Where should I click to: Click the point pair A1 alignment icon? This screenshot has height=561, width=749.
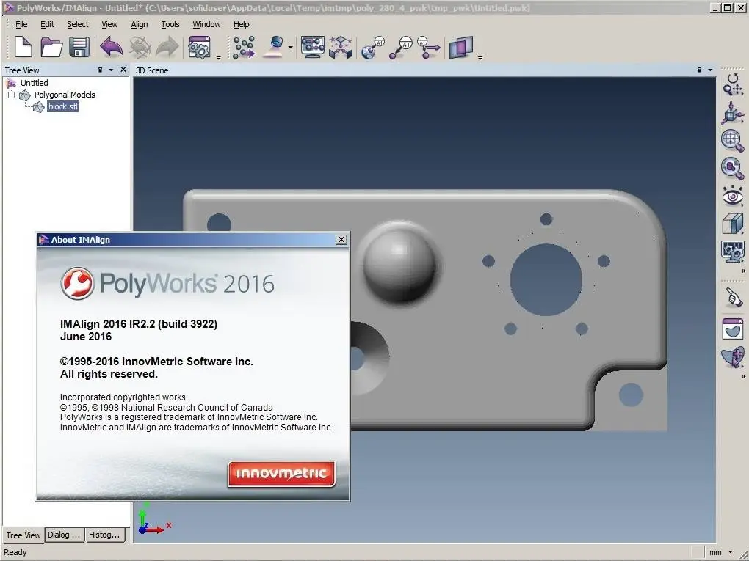point(400,47)
